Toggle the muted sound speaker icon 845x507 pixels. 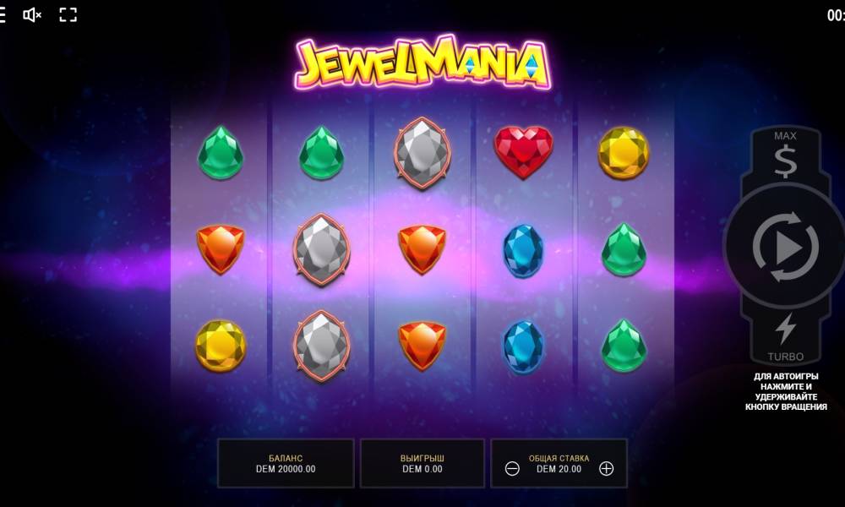click(x=32, y=14)
